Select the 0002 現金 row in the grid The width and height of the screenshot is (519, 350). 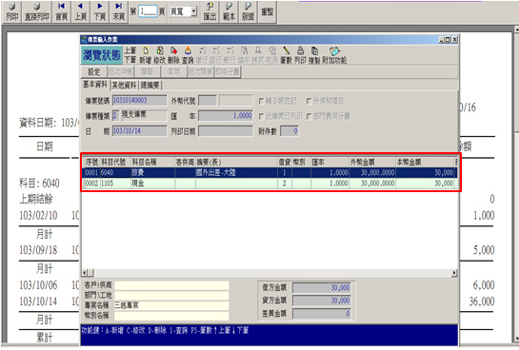(x=269, y=184)
